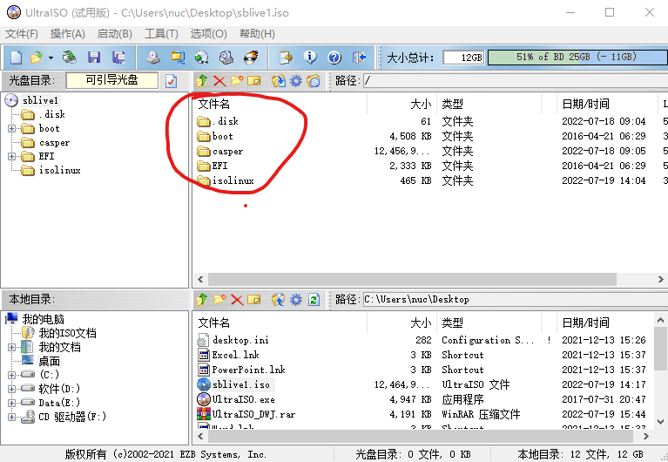This screenshot has width=668, height=462.
Task: Click Rename icon in local pane toolbar
Action: pyautogui.click(x=254, y=300)
